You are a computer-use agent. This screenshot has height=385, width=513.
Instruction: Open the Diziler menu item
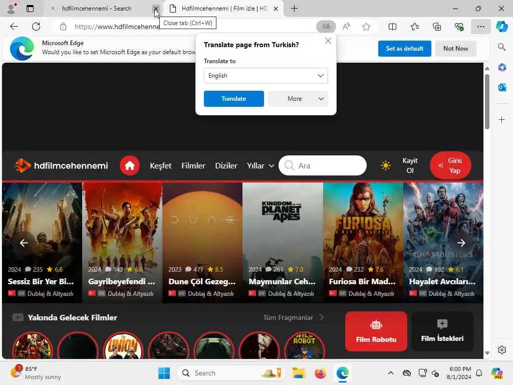tap(226, 165)
